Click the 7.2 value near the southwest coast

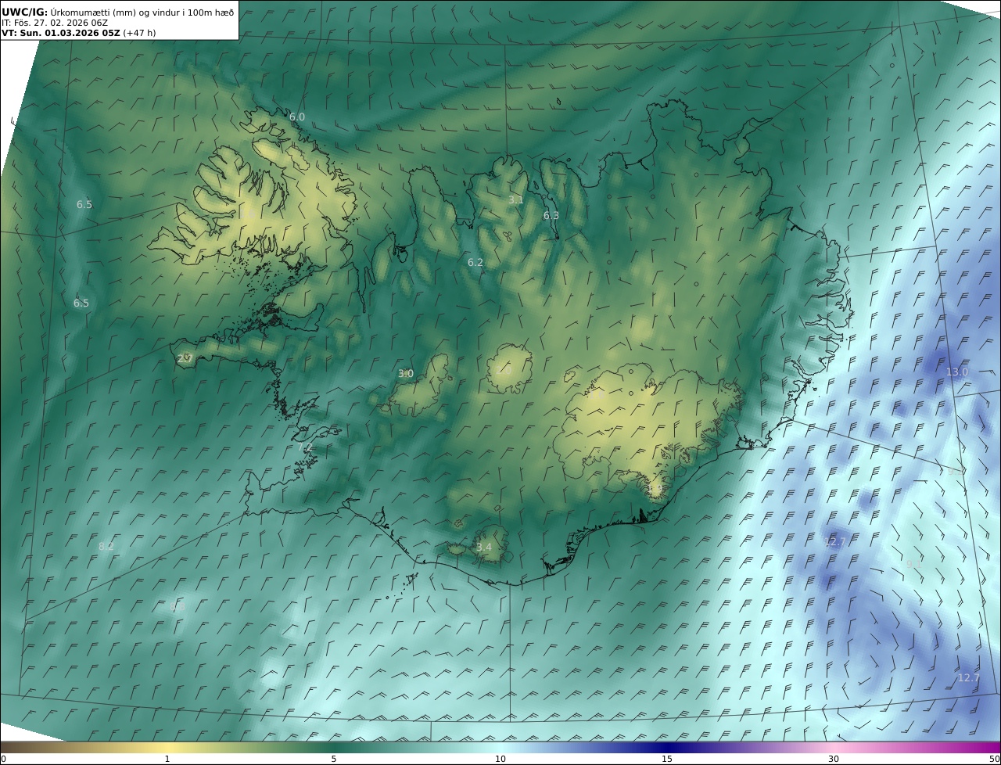305,447
